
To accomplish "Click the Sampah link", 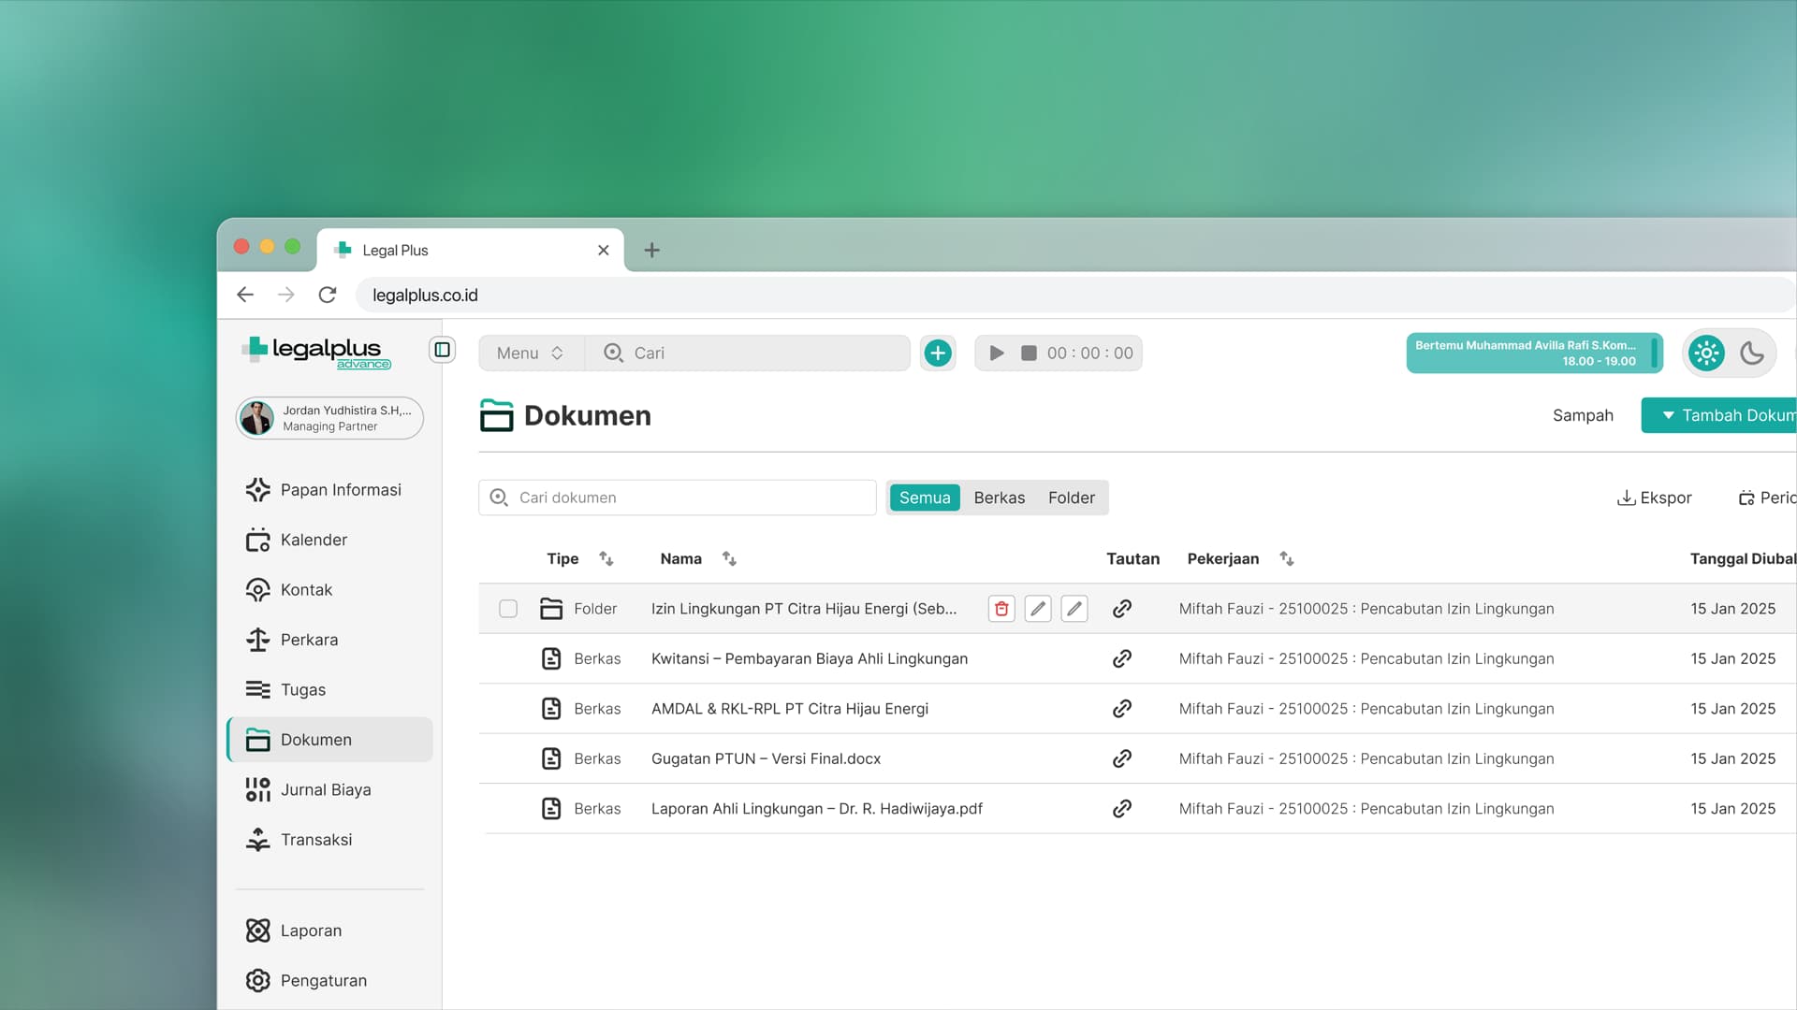I will (1583, 416).
